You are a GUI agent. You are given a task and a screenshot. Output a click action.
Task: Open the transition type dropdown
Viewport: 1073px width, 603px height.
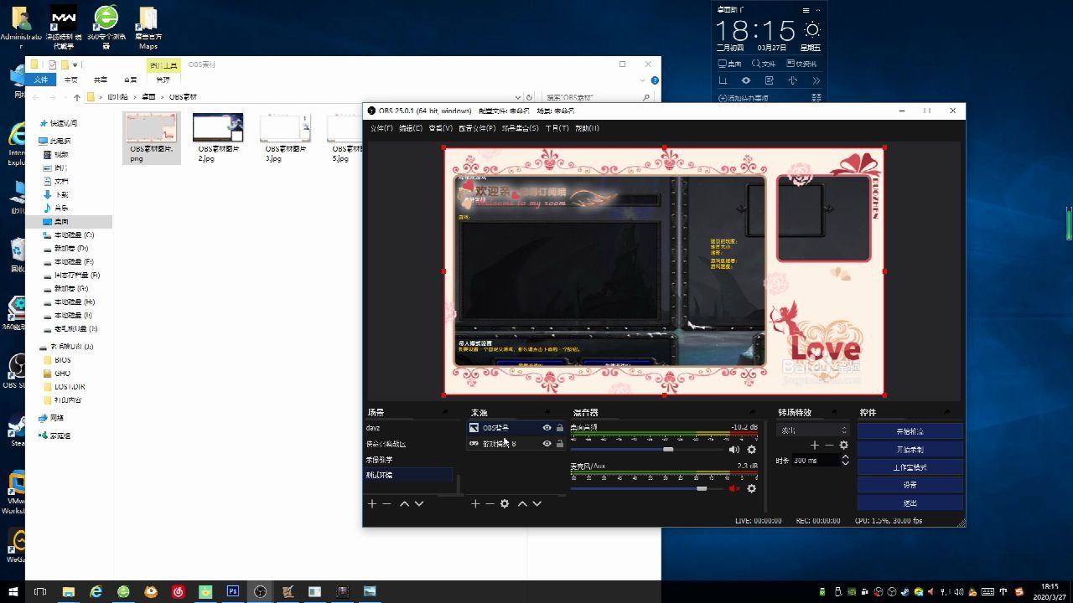tap(813, 430)
